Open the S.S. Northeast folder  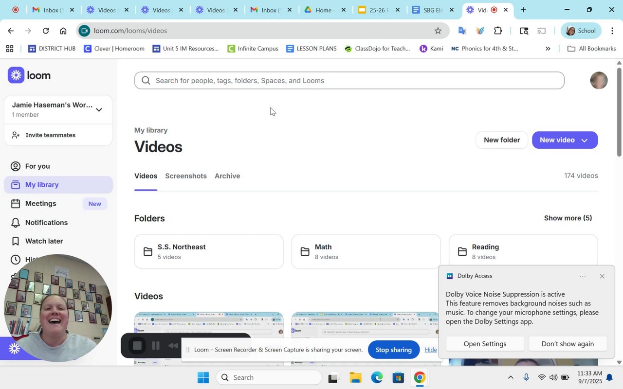209,251
